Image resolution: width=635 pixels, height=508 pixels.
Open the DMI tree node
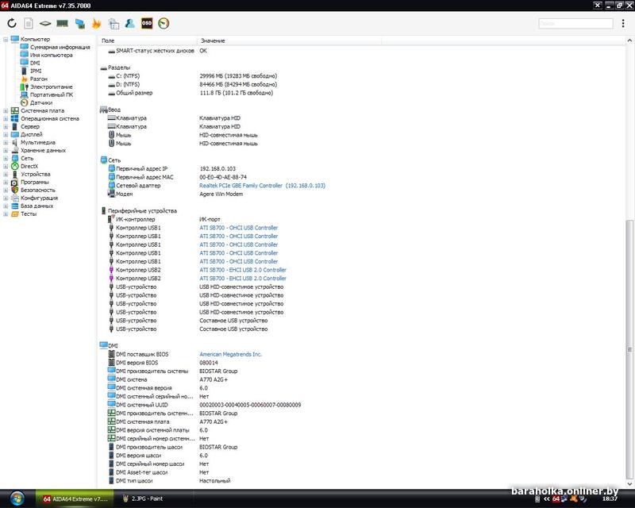coord(35,63)
